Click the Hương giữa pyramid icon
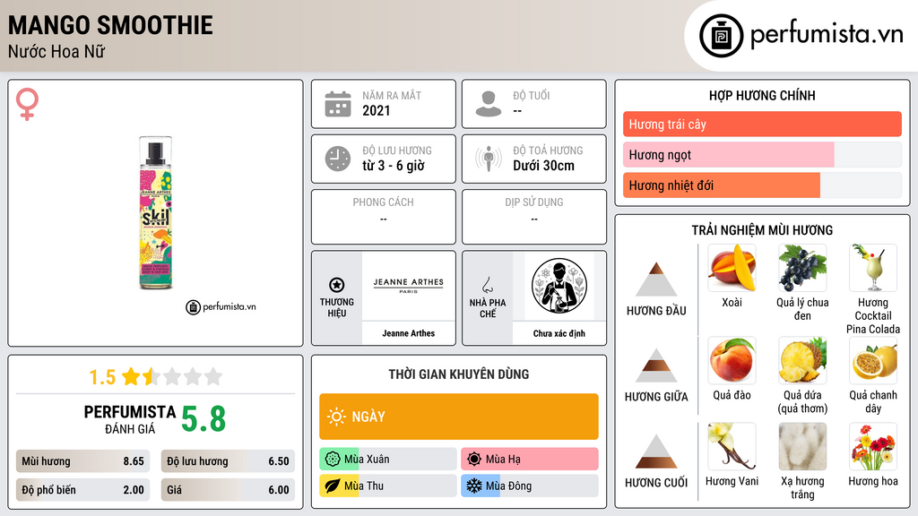The image size is (918, 516). pos(656,365)
